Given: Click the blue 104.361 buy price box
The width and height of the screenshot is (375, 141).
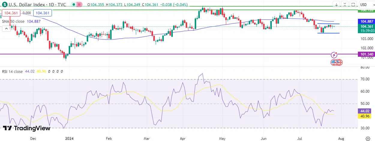Looking at the screenshot, I should click(x=43, y=13).
